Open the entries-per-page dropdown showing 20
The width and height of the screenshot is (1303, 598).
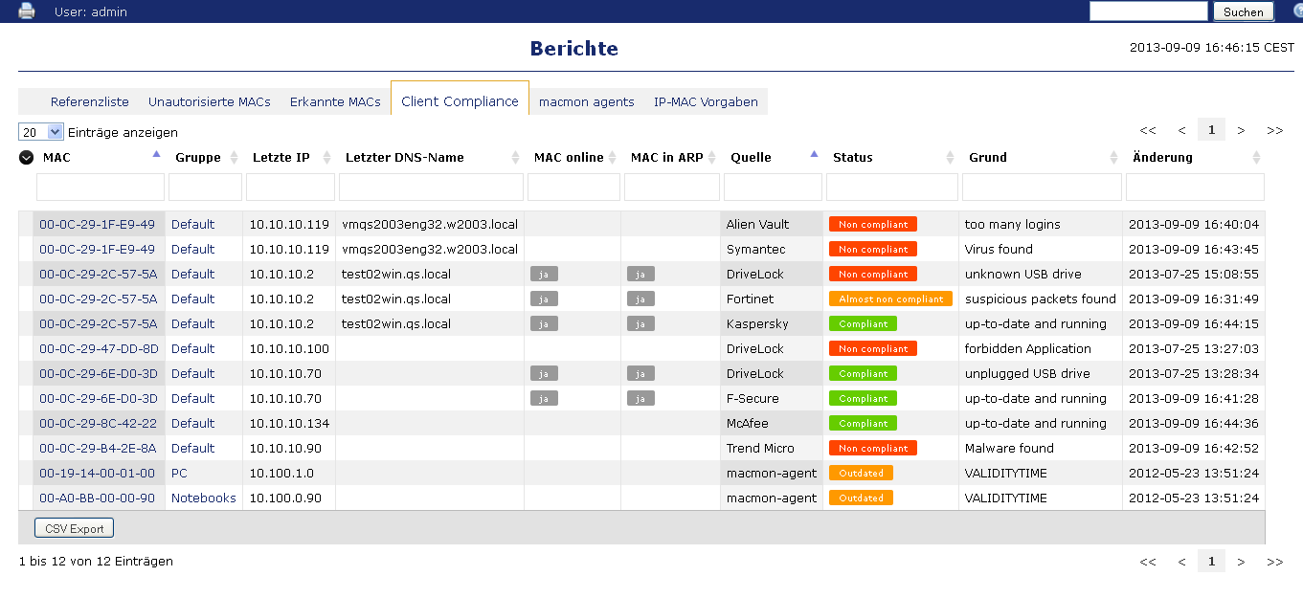point(41,132)
